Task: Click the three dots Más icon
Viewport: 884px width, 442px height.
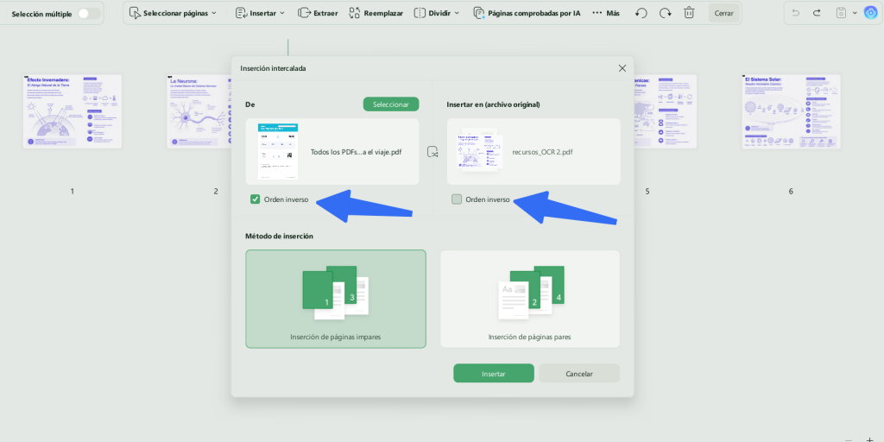Action: 597,13
